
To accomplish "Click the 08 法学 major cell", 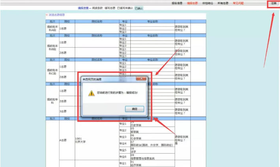I will click(x=152, y=150).
